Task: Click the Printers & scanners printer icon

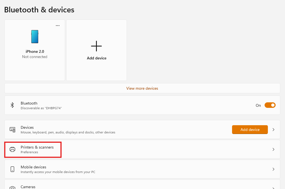Action: (x=12, y=149)
